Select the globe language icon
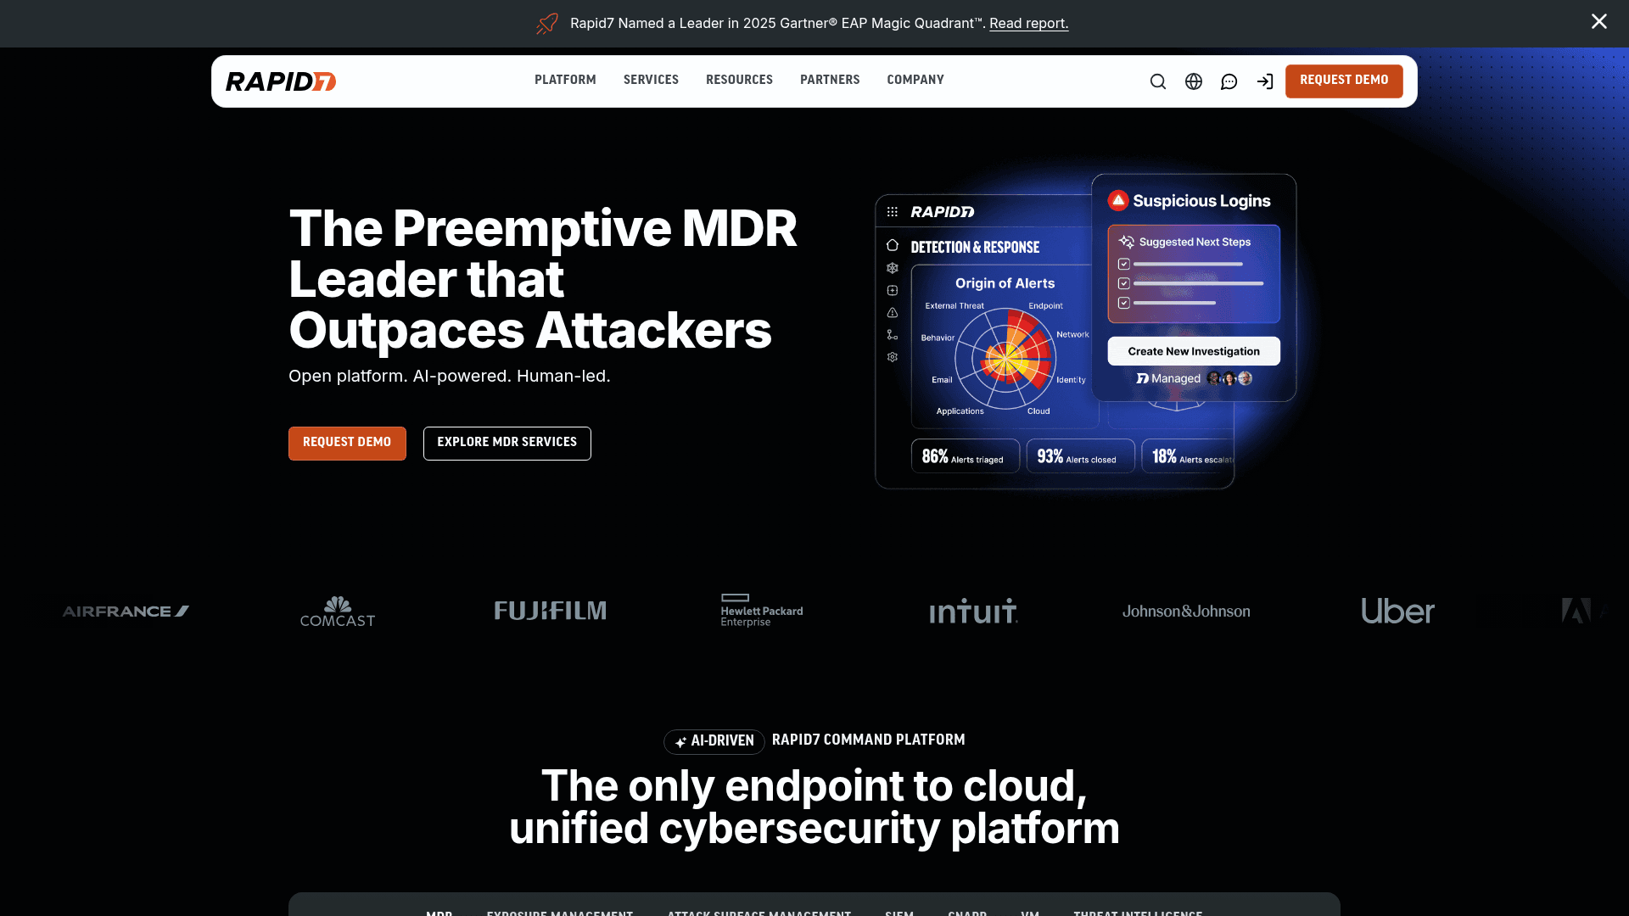Viewport: 1629px width, 916px height. tap(1193, 81)
